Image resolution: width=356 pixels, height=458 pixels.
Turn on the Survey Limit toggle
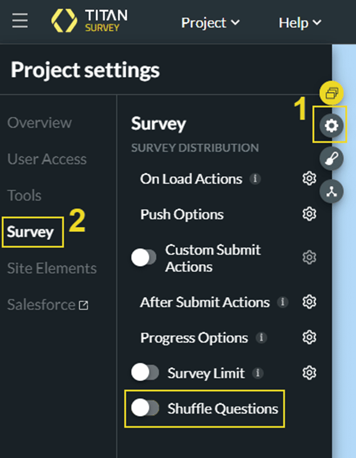point(145,372)
